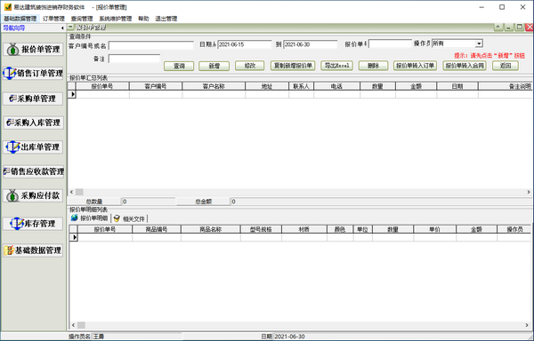The width and height of the screenshot is (534, 341).
Task: Select the summary list row indicator arrow
Action: (72, 94)
